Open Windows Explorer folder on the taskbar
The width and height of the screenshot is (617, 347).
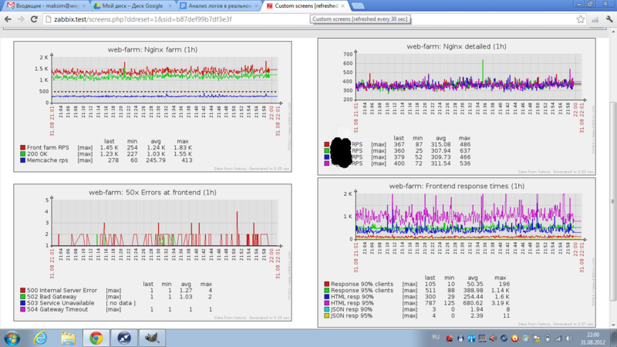point(68,338)
